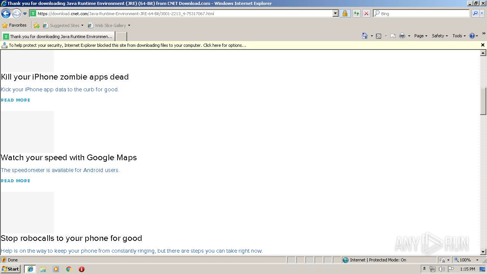Click Internet Explorer taskbar icon

pos(30,269)
